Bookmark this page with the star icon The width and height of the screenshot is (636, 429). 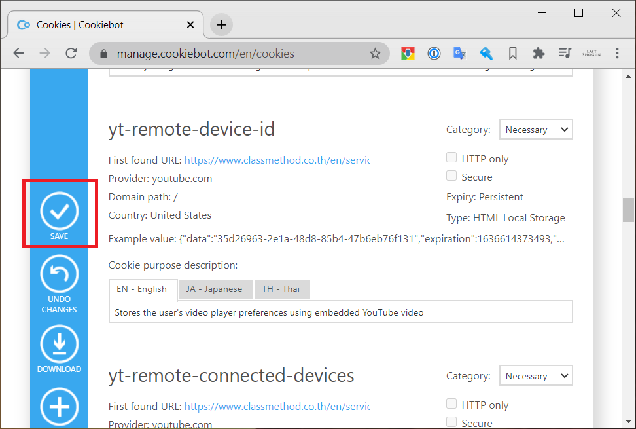[376, 53]
